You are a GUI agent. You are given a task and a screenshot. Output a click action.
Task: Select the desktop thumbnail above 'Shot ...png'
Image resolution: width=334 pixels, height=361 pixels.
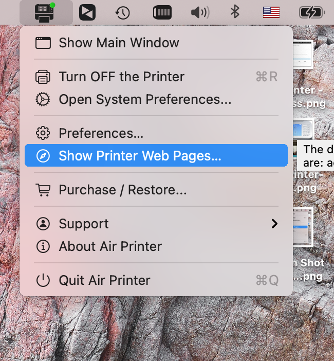point(303,227)
